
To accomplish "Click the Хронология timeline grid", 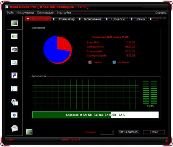I will 86,94.
